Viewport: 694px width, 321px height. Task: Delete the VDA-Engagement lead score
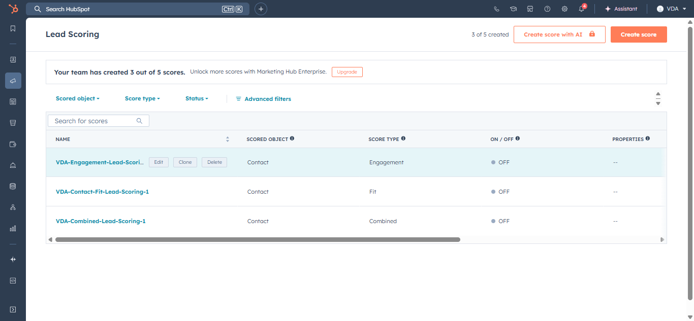coord(214,162)
